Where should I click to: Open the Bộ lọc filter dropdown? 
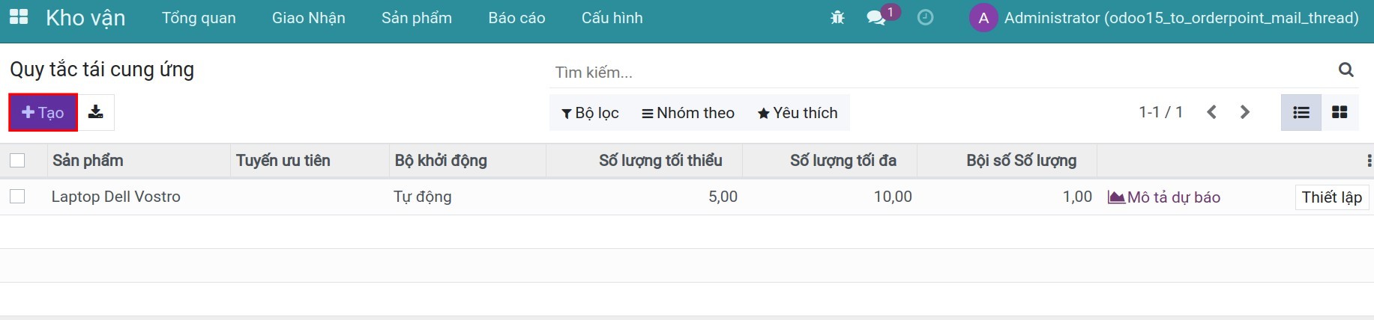point(591,113)
